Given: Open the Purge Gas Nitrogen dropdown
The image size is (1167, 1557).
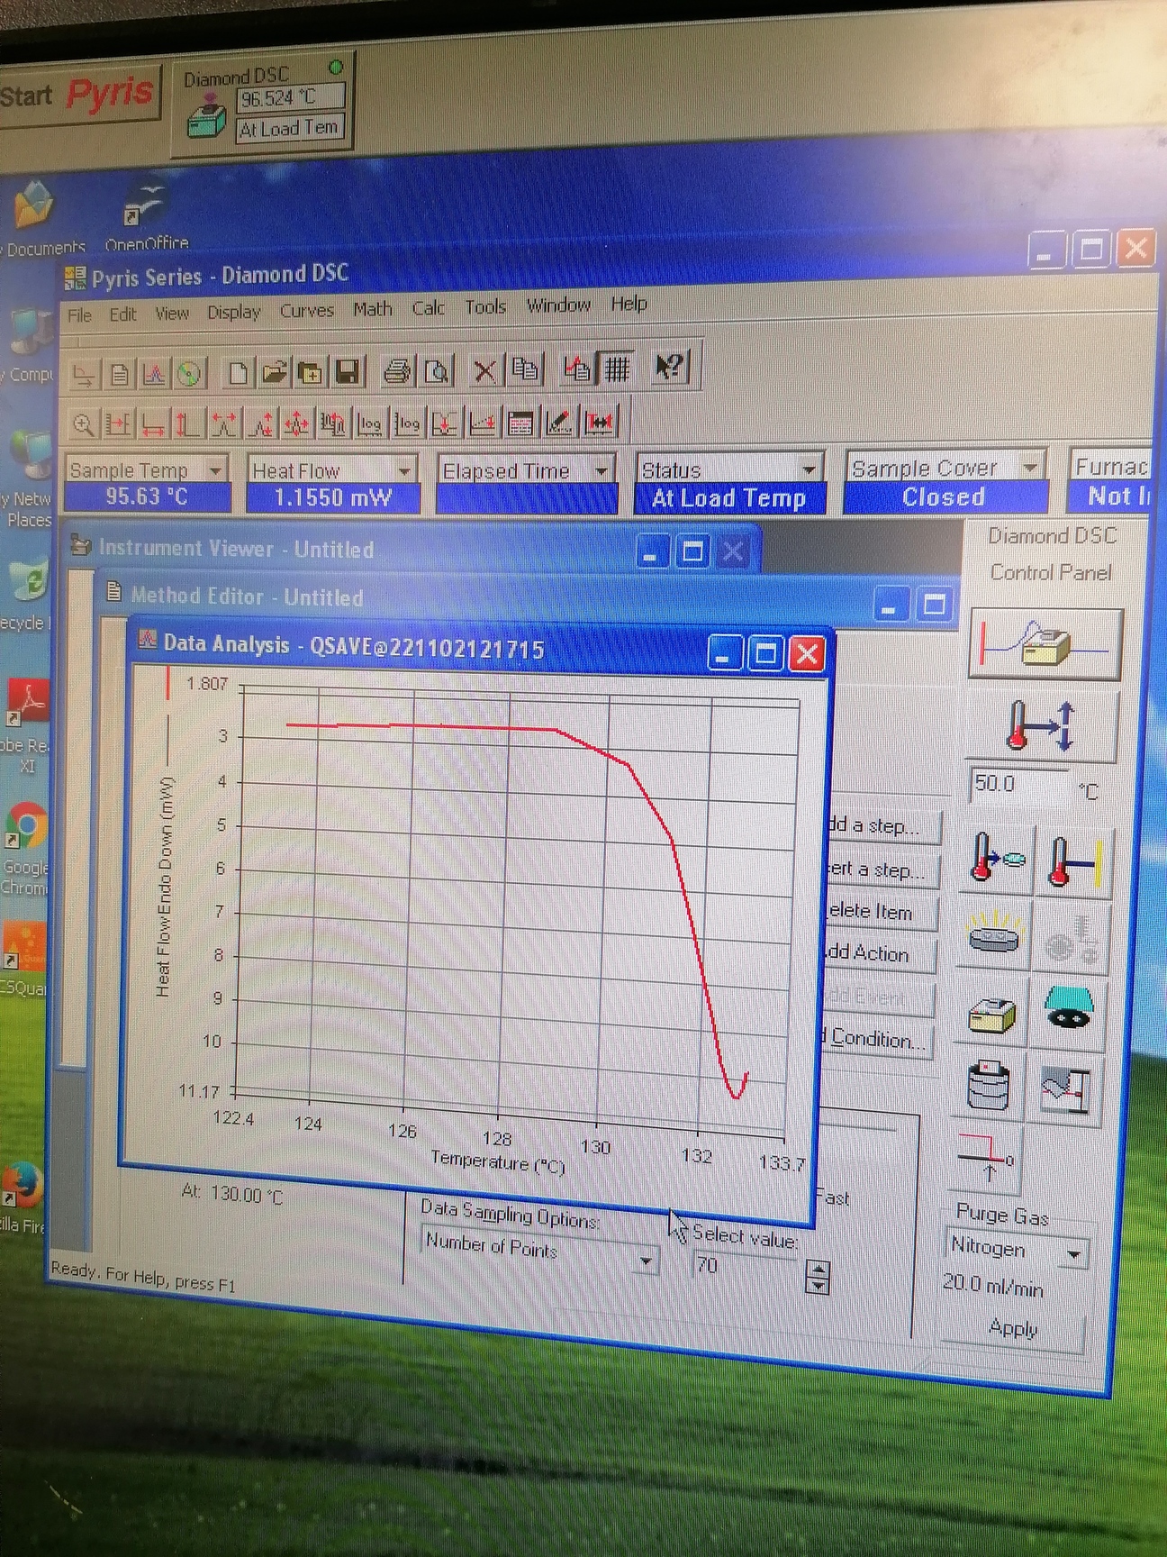Looking at the screenshot, I should tap(1074, 1253).
